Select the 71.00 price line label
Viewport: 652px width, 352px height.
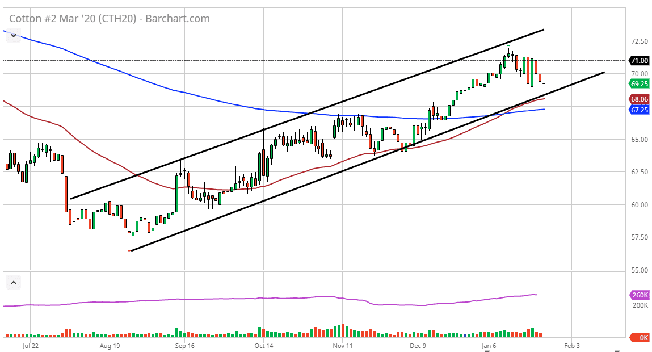639,61
